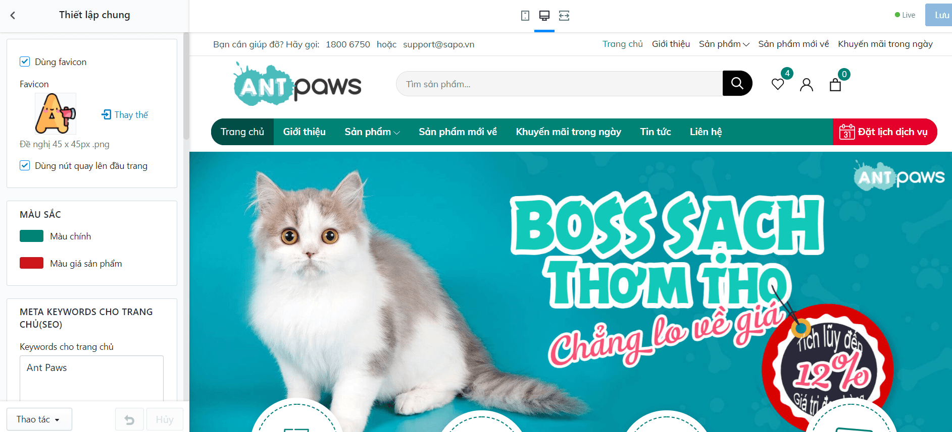Open the shopping bag cart icon
Screen dimensions: 952x432
(835, 84)
